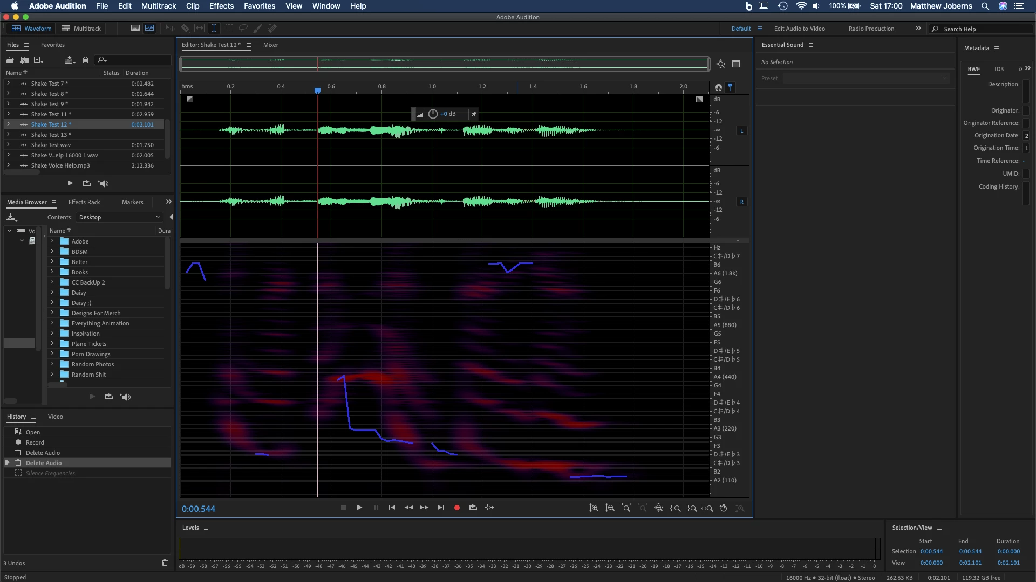The image size is (1036, 582).
Task: Toggle the Loop Playback button
Action: [473, 508]
